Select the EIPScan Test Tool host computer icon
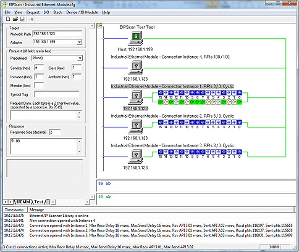The width and height of the screenshot is (299, 252). pyautogui.click(x=135, y=38)
